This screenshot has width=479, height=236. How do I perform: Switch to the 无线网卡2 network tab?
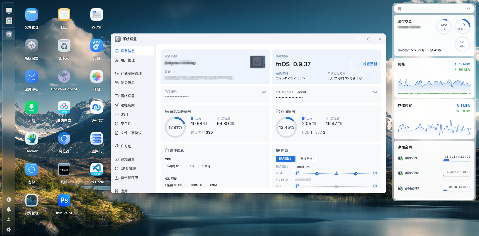coord(307,159)
